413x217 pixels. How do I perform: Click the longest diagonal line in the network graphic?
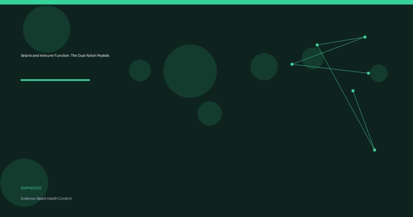pyautogui.click(x=346, y=97)
